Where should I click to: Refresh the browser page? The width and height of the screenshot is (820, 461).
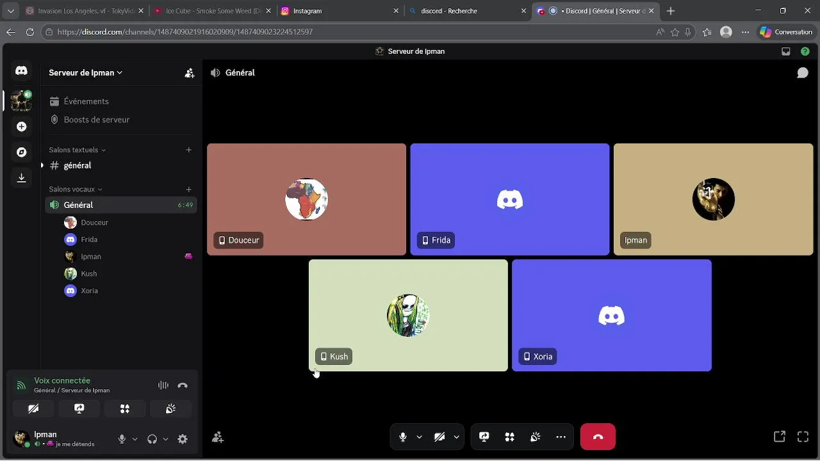point(29,32)
